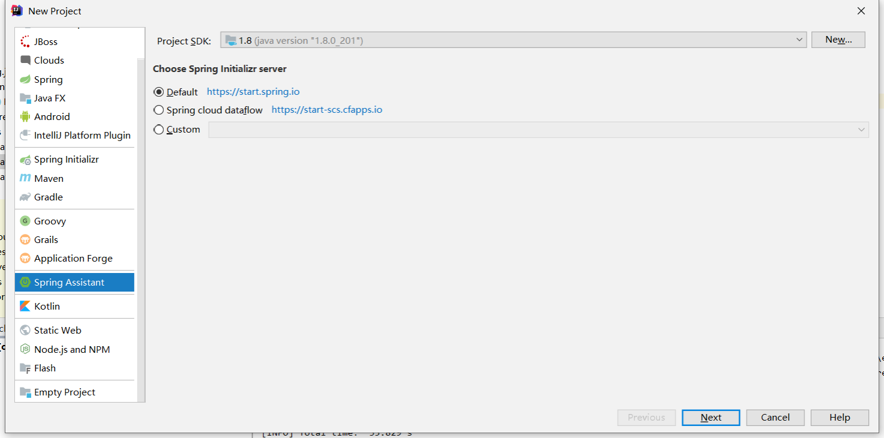Click the Groovy G icon
This screenshot has width=884, height=438.
pos(25,221)
